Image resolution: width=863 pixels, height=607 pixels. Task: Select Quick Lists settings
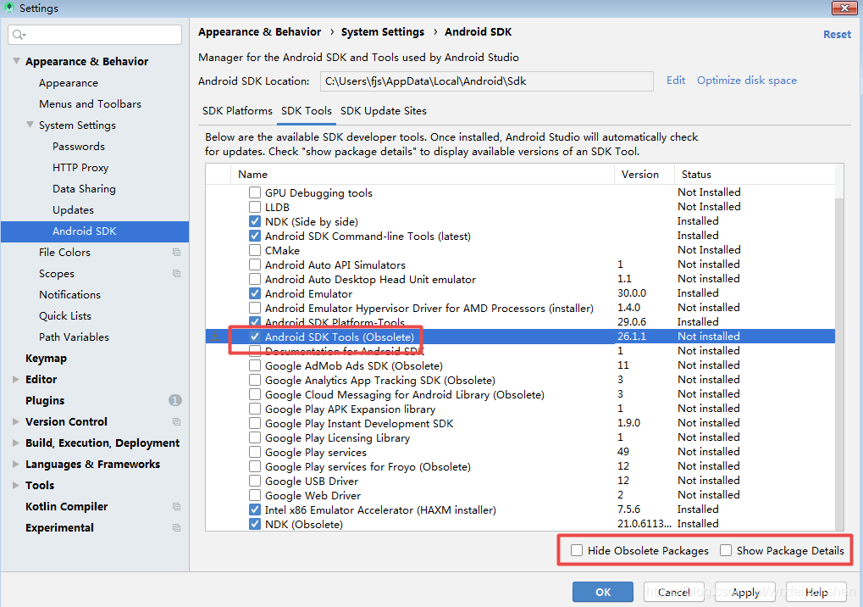pyautogui.click(x=65, y=315)
